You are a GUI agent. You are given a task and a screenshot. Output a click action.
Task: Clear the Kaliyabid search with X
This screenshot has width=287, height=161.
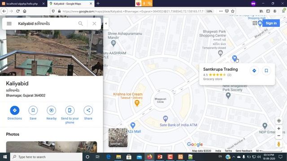[94, 24]
